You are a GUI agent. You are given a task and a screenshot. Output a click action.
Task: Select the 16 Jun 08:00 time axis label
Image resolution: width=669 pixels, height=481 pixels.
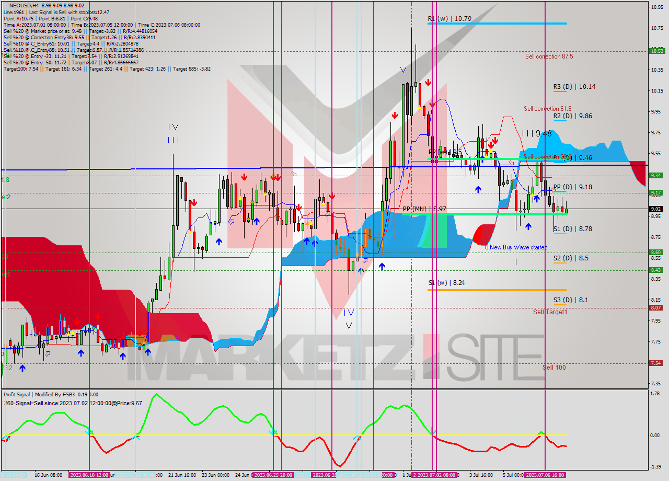pyautogui.click(x=49, y=475)
